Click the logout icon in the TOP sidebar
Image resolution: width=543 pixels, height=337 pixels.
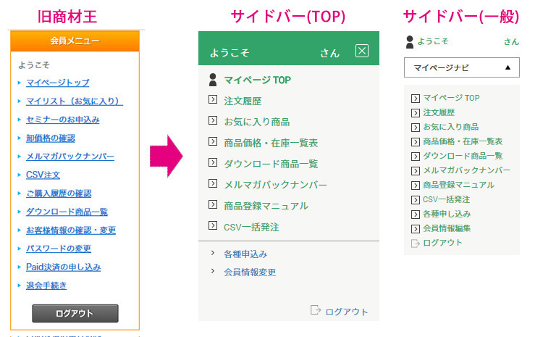click(x=315, y=310)
